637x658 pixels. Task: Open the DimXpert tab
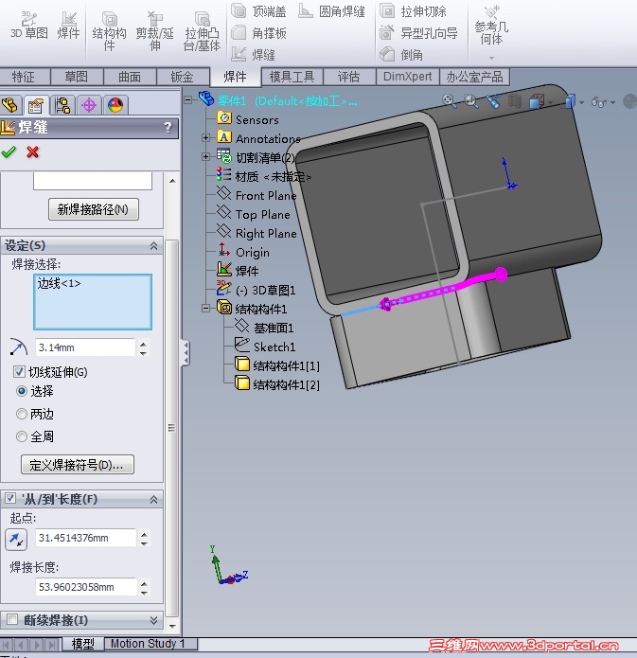pos(407,77)
